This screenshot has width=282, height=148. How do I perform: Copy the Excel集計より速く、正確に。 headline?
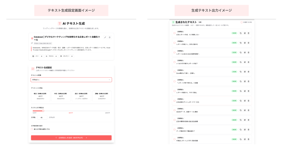coord(241,72)
